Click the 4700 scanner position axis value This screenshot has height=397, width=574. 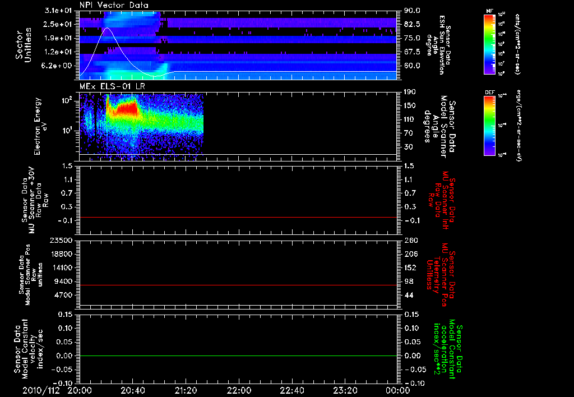click(63, 295)
